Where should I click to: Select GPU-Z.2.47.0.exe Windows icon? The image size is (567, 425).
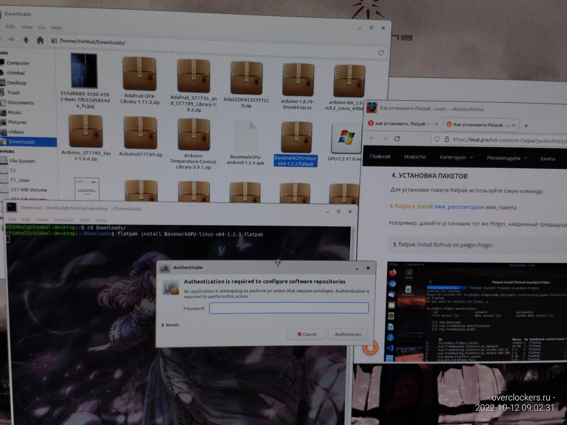[346, 138]
